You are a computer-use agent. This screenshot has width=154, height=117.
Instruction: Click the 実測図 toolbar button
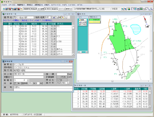pyautogui.click(x=48, y=9)
